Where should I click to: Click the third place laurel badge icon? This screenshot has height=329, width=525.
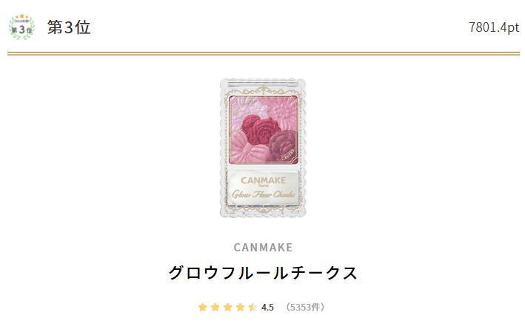coord(21,27)
